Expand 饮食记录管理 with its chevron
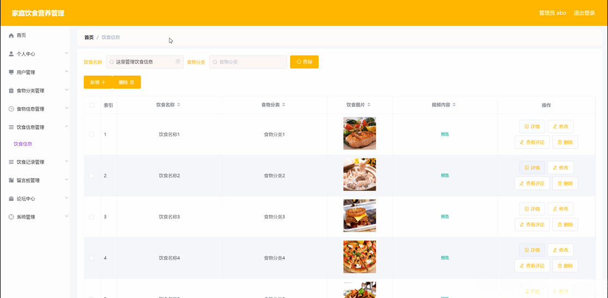608x298 pixels. coord(66,161)
